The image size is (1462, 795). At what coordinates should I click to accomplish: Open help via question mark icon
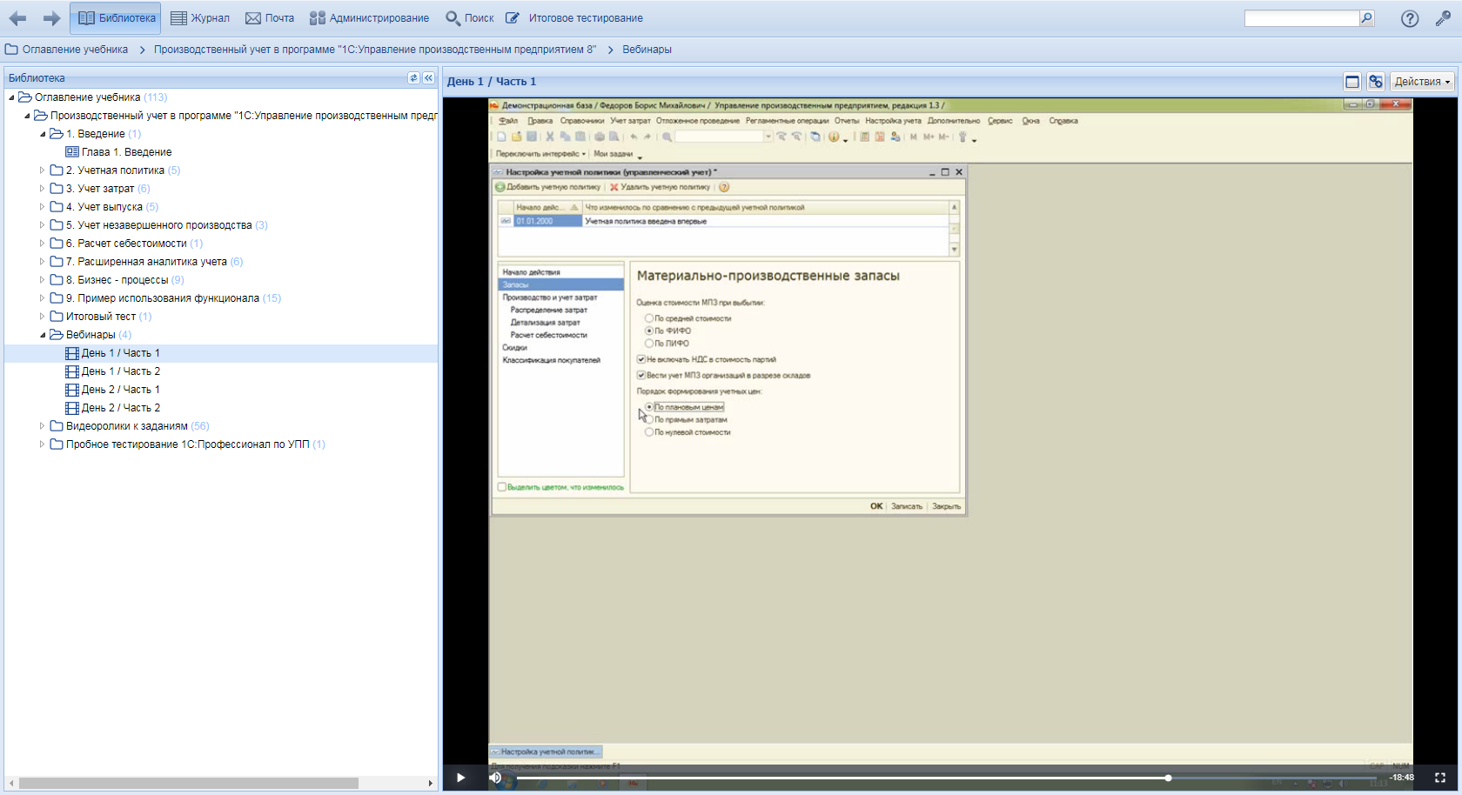[1409, 19]
